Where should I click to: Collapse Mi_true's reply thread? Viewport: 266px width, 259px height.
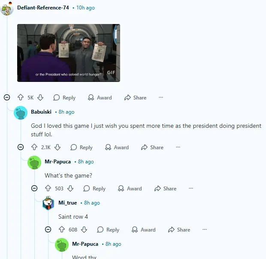click(48, 229)
